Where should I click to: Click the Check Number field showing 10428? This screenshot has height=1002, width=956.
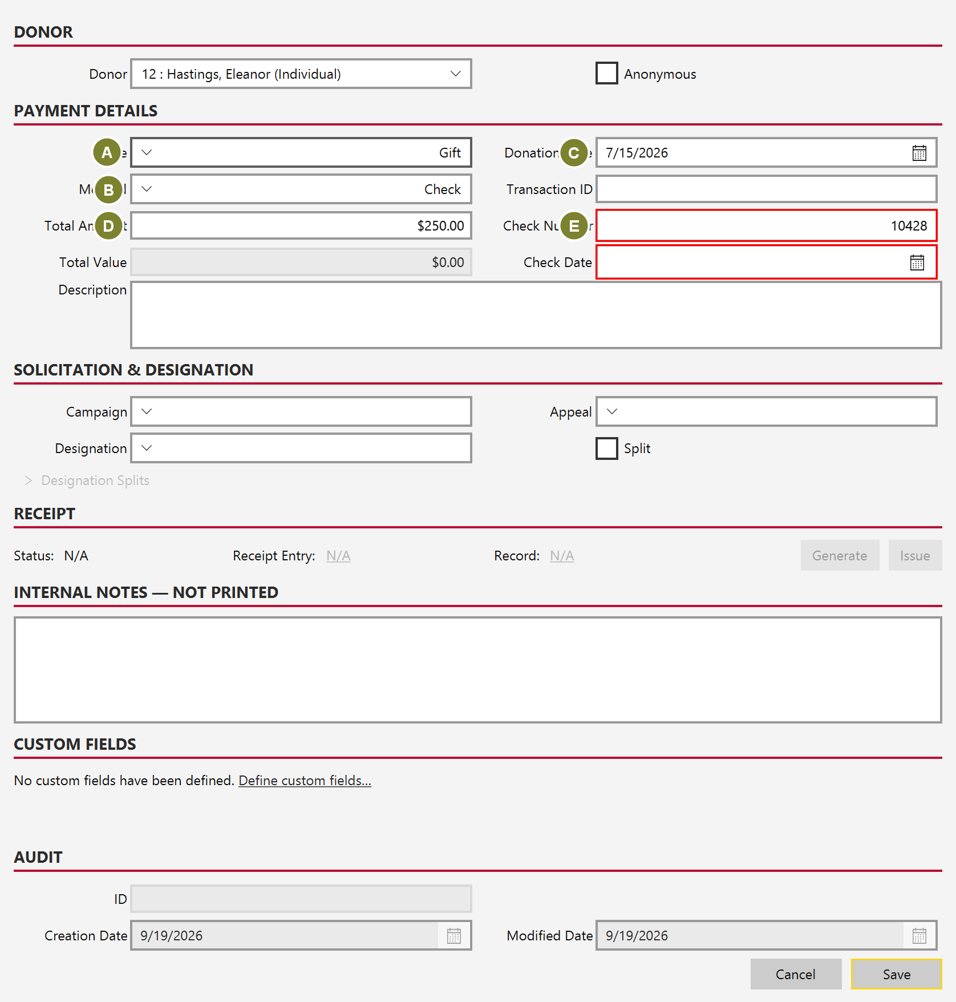tap(766, 226)
